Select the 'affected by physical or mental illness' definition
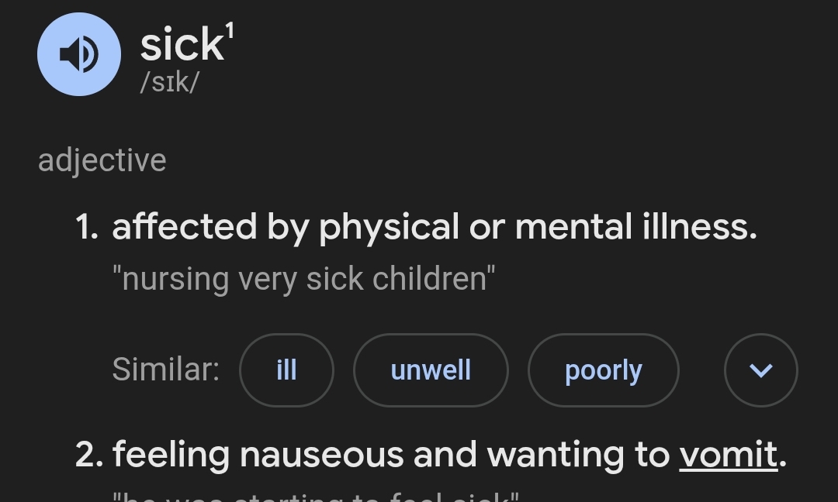The height and width of the screenshot is (502, 838). pos(435,228)
